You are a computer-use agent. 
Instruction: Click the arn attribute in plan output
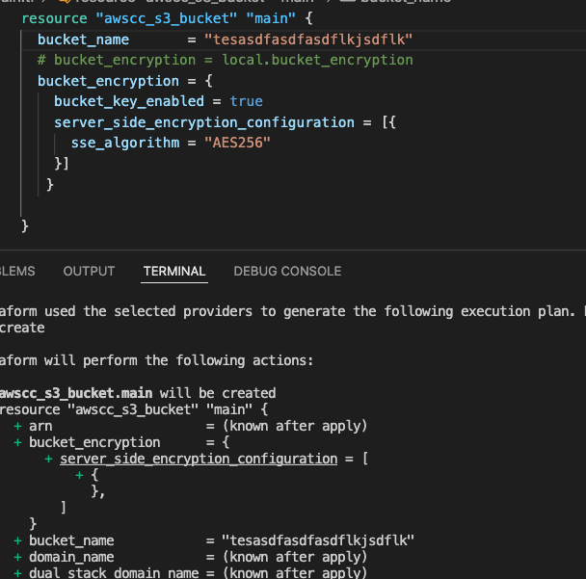click(40, 426)
